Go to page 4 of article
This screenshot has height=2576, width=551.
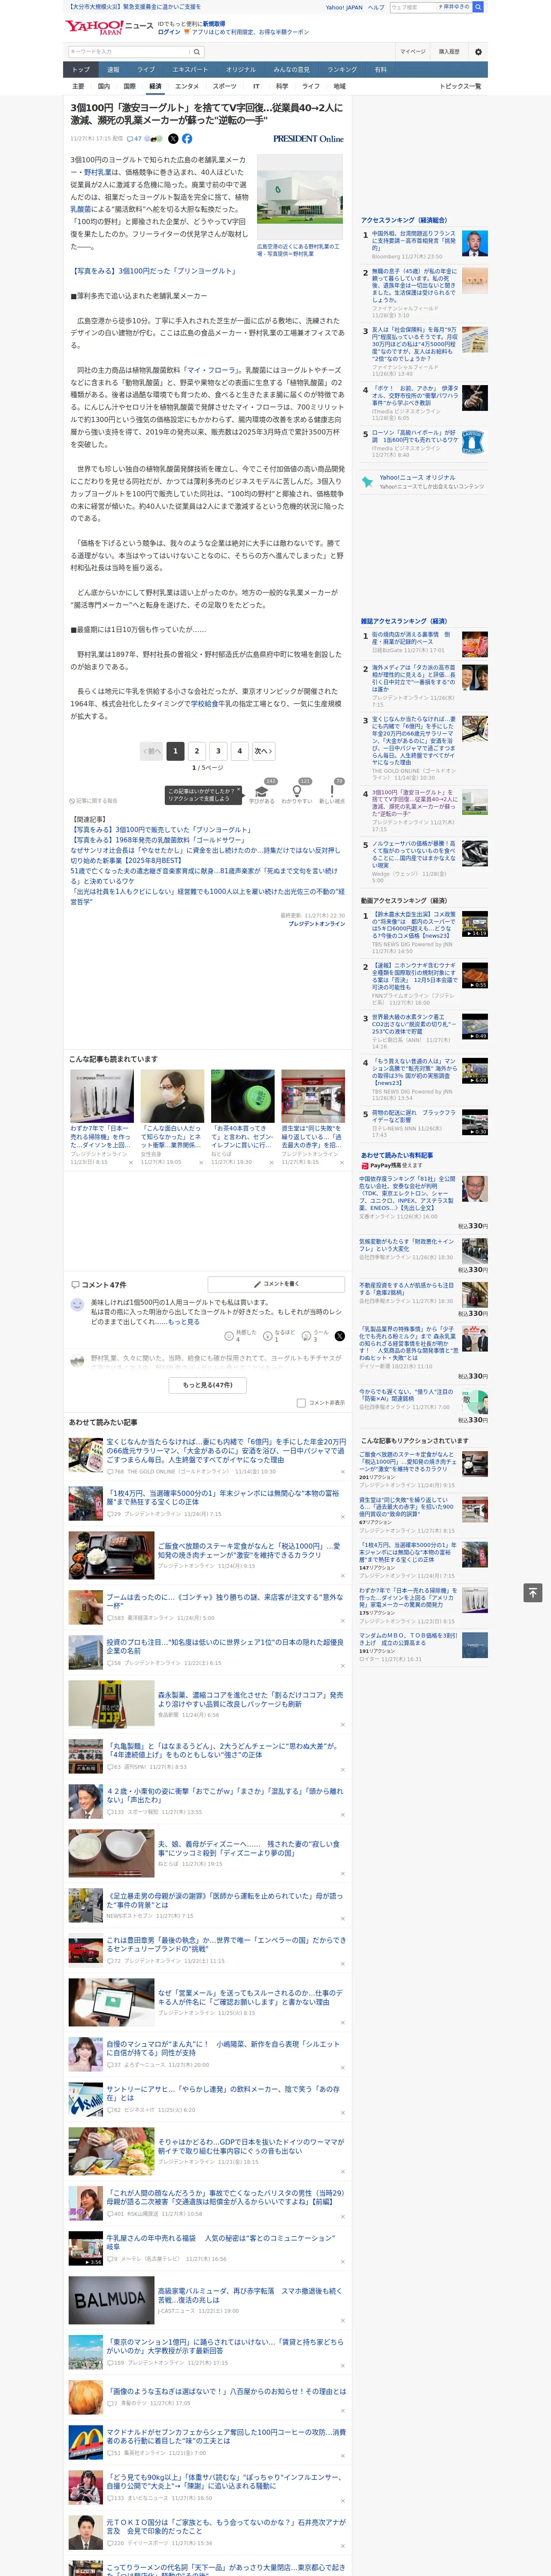[239, 751]
